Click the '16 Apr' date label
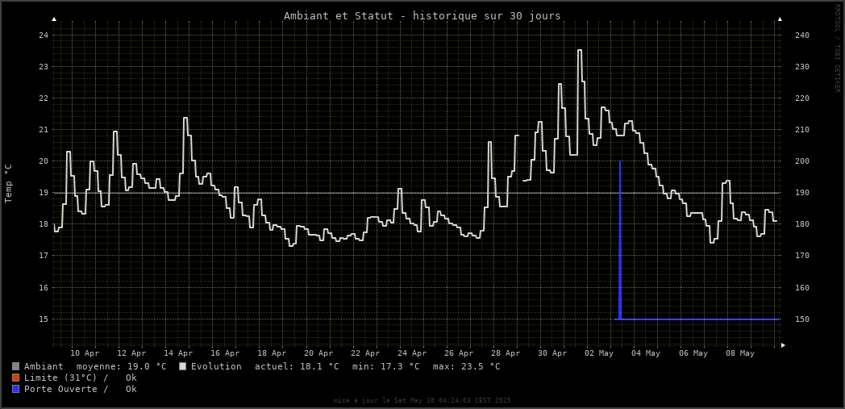845x409 pixels. click(x=225, y=353)
